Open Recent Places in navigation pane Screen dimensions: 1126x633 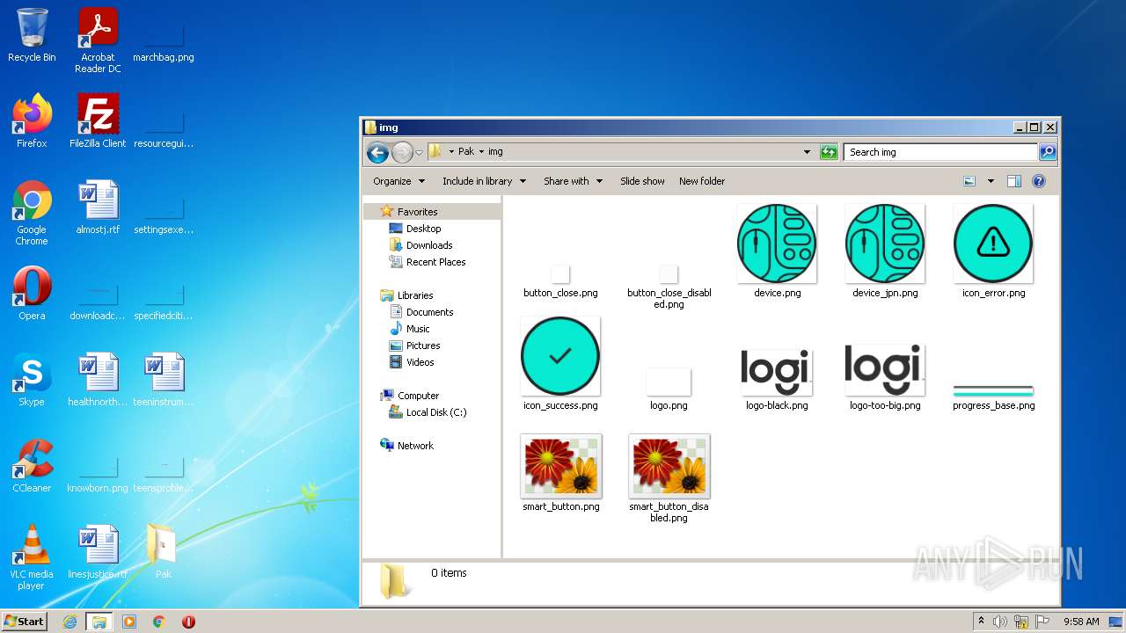click(435, 262)
